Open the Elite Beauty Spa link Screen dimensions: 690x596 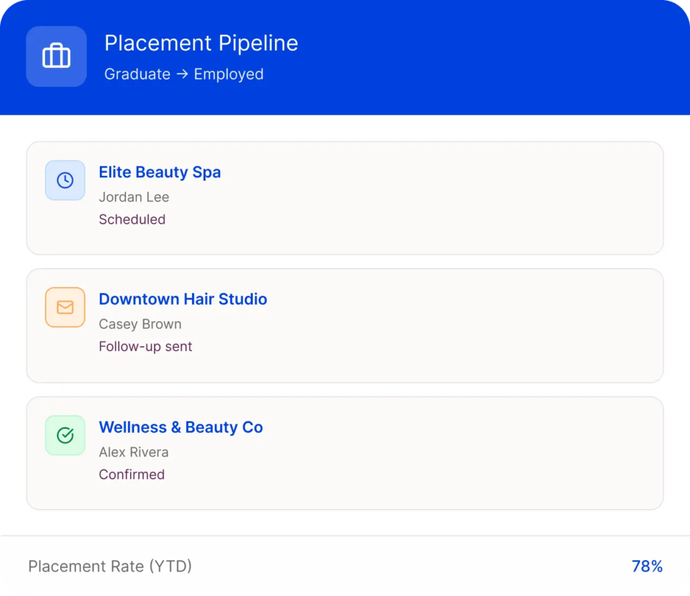point(160,173)
